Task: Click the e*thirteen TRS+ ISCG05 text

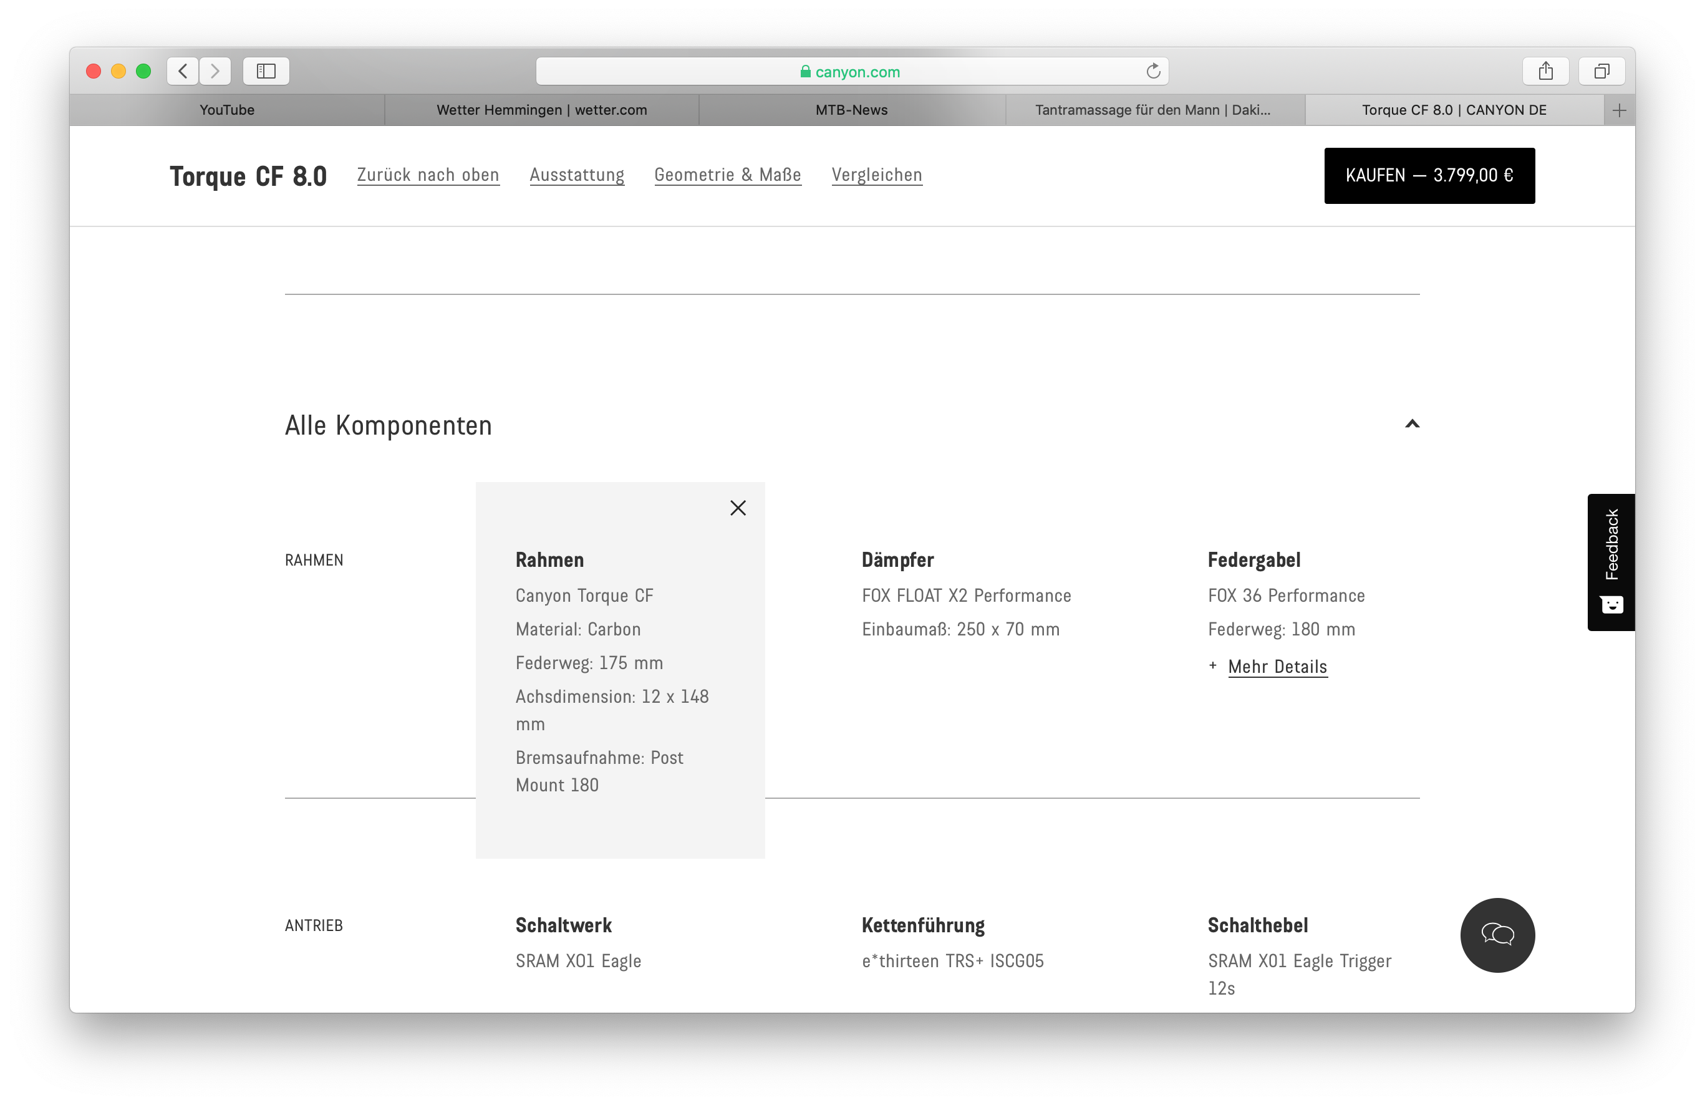Action: click(x=953, y=961)
